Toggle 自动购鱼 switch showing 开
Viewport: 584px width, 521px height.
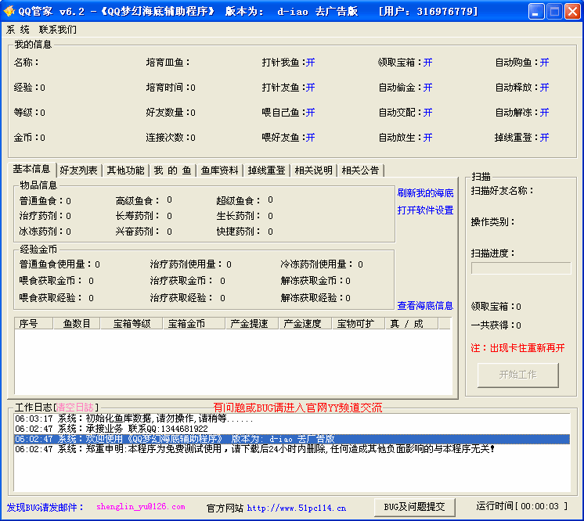point(545,63)
